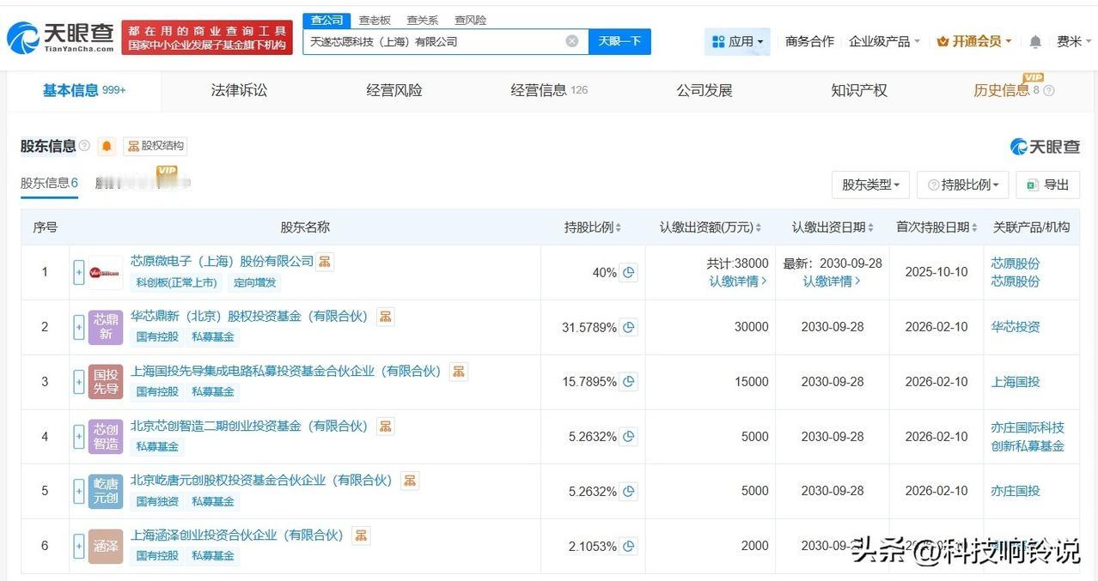The width and height of the screenshot is (1098, 581).
Task: Click equity structure icon after 北京屹唐元创 name
Action: [410, 481]
